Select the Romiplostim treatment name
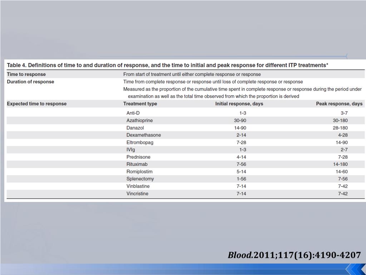This screenshot has width=366, height=275. pyautogui.click(x=139, y=172)
